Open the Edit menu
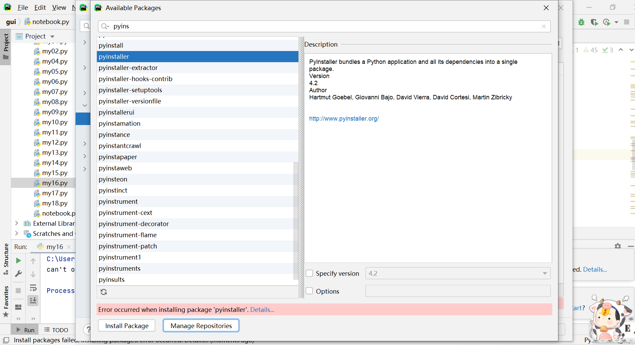Screen dimensions: 635x345 tap(40, 7)
